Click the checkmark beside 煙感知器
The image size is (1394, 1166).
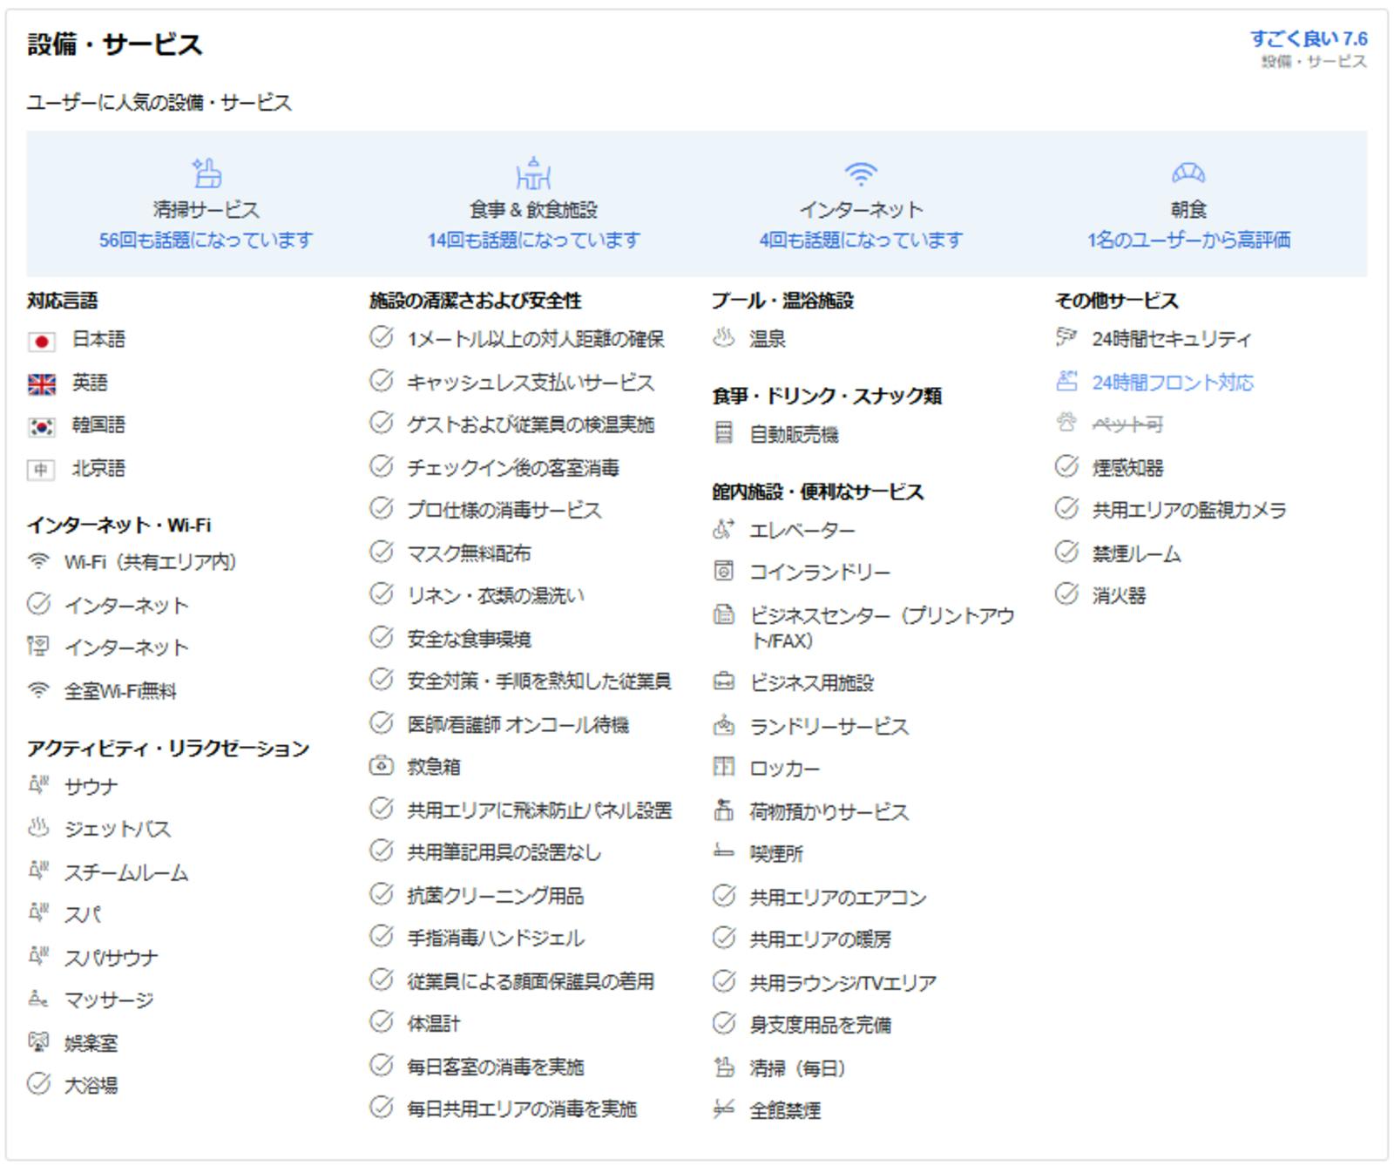[x=1066, y=466]
